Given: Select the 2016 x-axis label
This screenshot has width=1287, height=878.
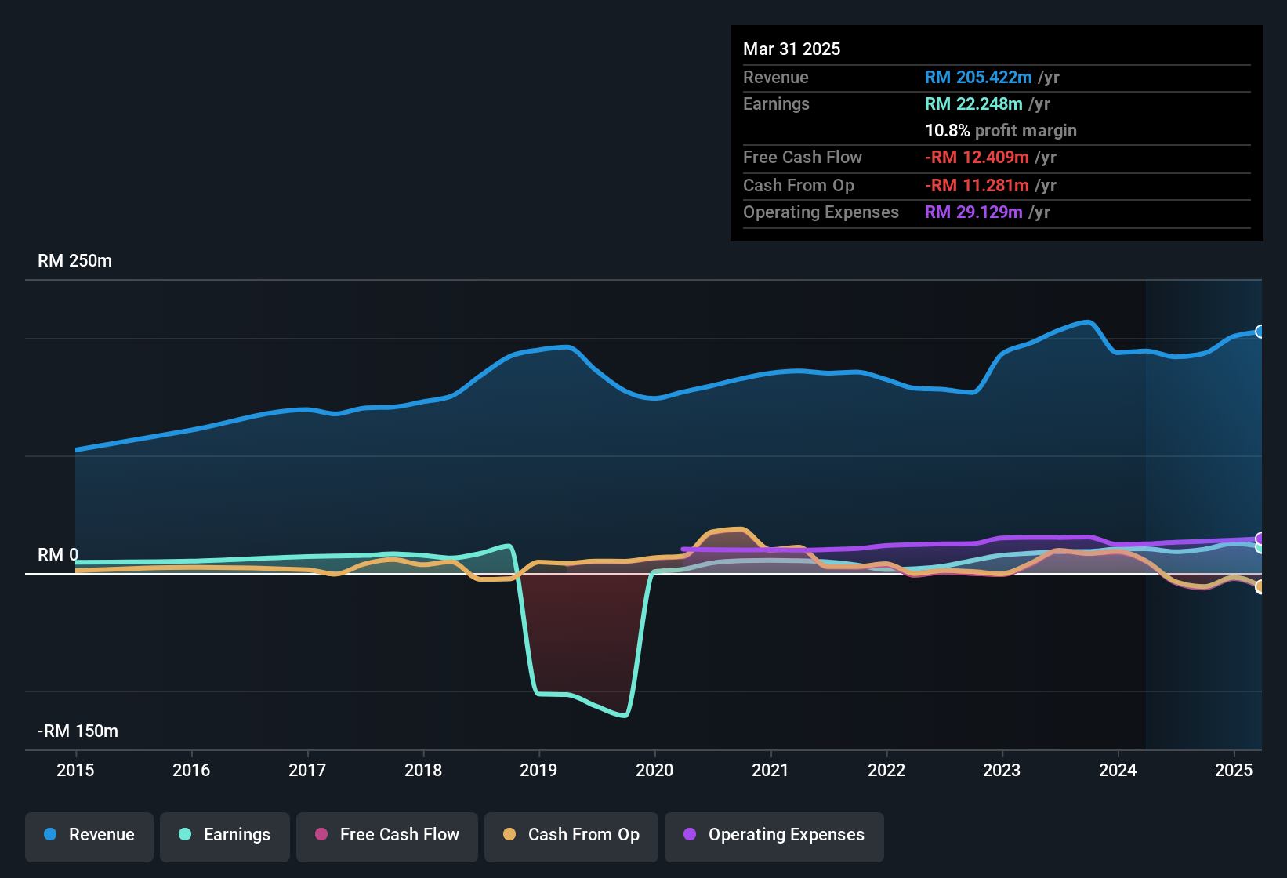Looking at the screenshot, I should coord(191,770).
